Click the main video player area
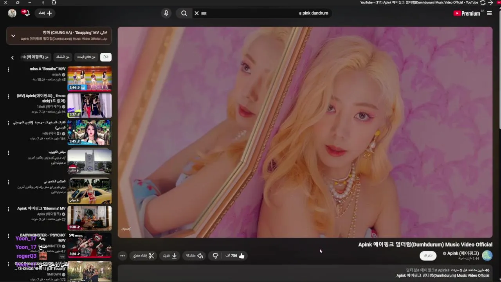The height and width of the screenshot is (282, 501). click(305, 132)
